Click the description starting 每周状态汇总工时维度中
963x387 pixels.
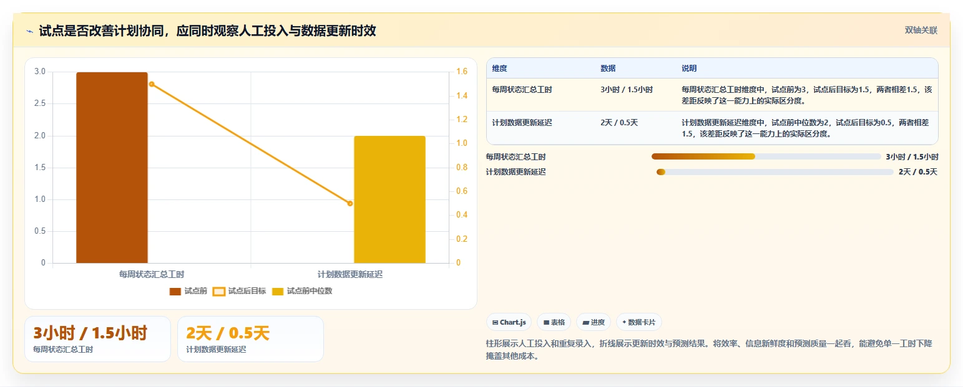point(807,95)
